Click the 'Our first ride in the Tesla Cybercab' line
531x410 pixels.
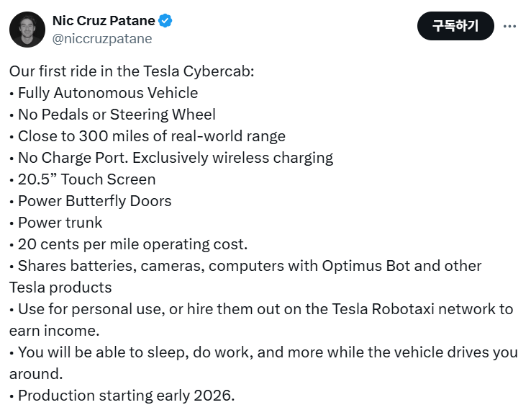click(132, 71)
